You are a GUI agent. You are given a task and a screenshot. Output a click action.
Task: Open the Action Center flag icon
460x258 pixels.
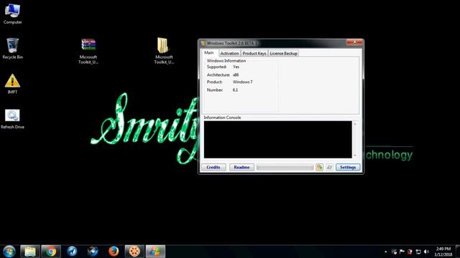pos(402,252)
